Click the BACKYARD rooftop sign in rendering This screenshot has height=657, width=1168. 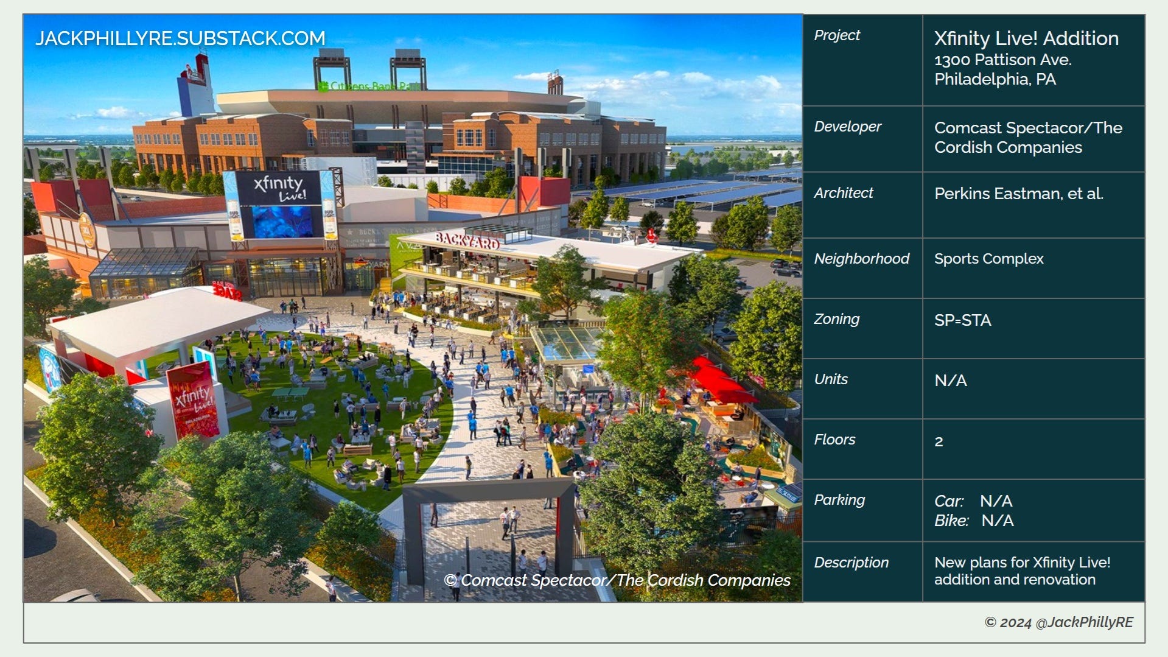(x=467, y=241)
